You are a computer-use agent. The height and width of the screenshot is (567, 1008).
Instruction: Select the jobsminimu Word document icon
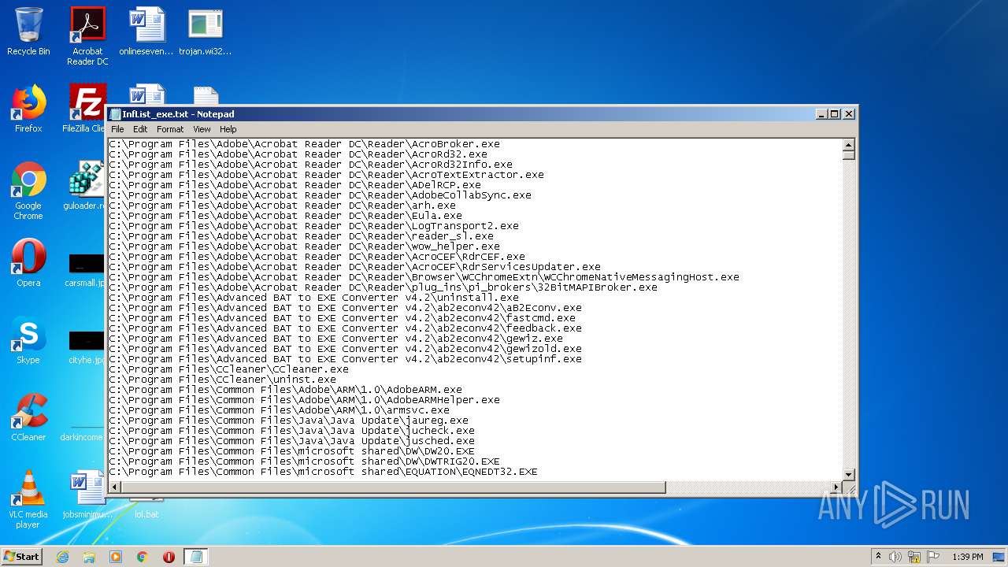(87, 495)
